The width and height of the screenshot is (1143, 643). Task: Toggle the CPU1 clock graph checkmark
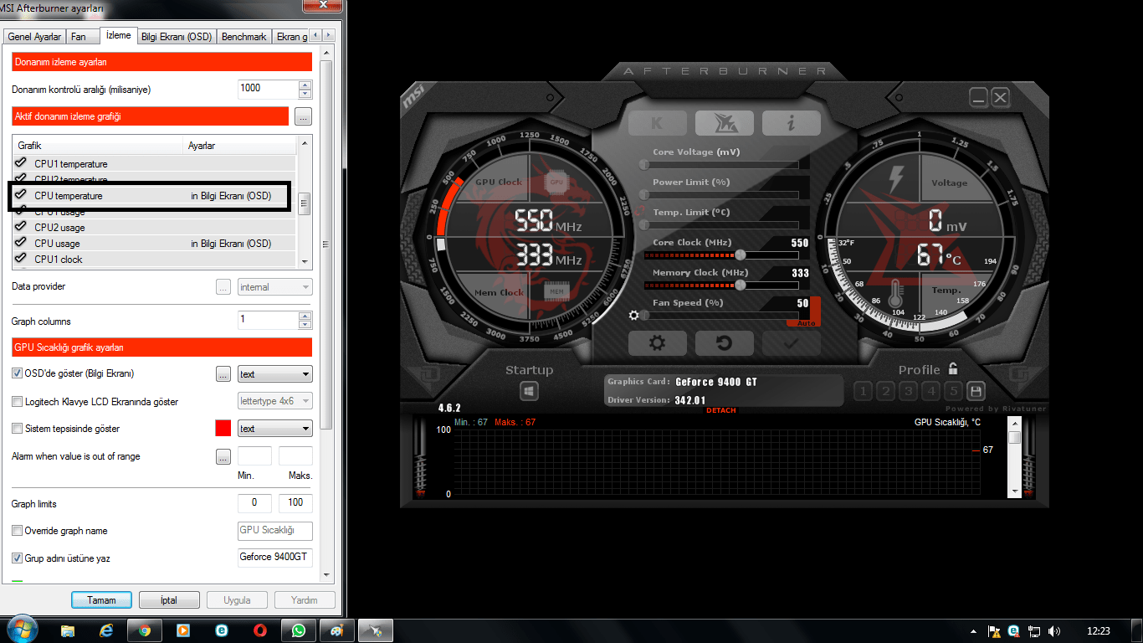[21, 259]
